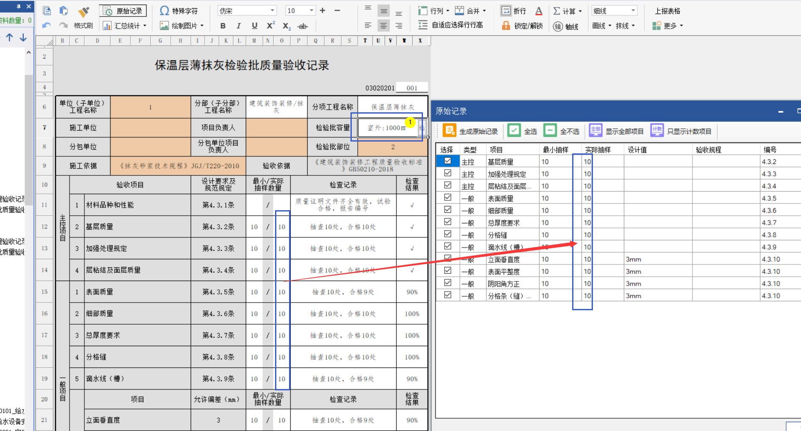Click 显示全部项目 show all items
The height and width of the screenshot is (431, 801).
(616, 131)
